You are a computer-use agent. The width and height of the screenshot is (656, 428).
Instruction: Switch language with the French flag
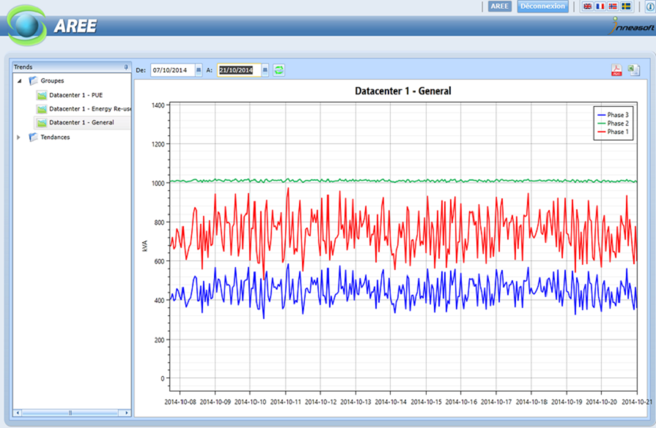(x=600, y=7)
